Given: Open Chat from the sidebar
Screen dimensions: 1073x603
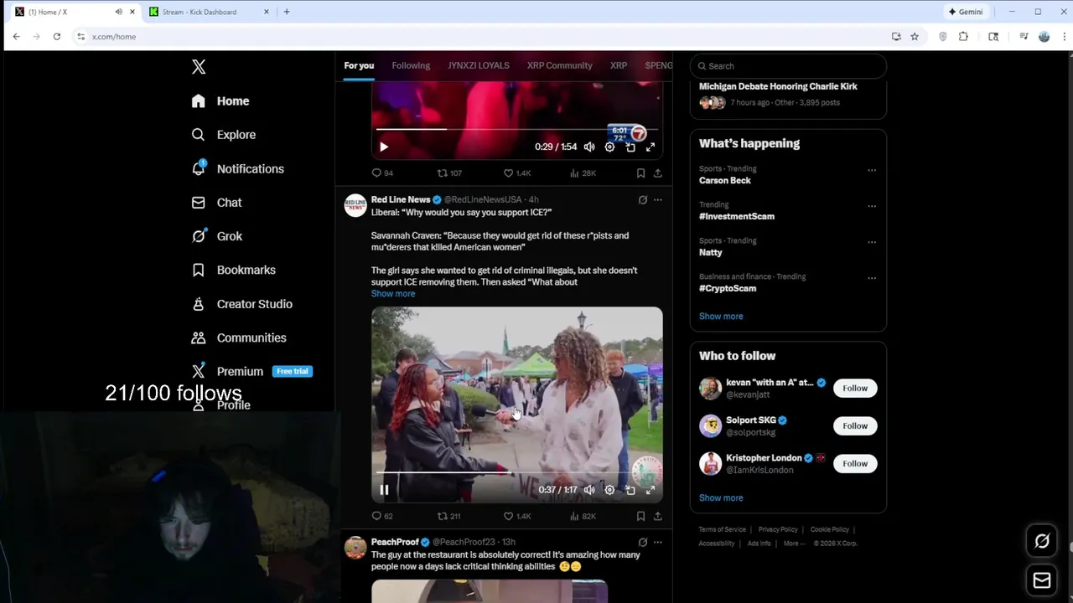Looking at the screenshot, I should 216,203.
